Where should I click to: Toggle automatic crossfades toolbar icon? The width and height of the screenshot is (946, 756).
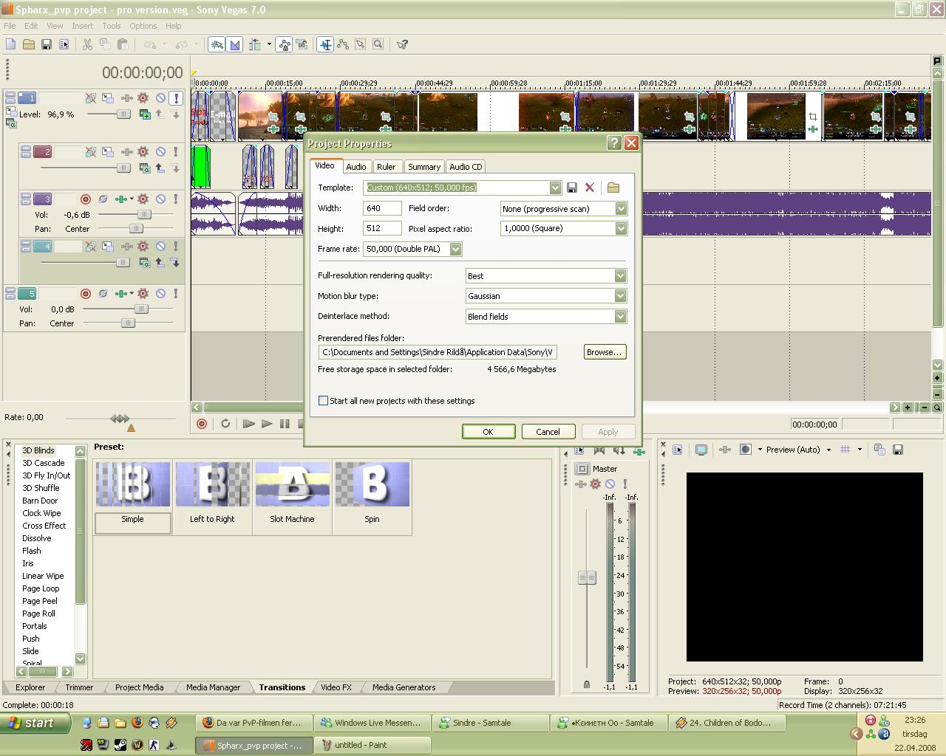235,44
